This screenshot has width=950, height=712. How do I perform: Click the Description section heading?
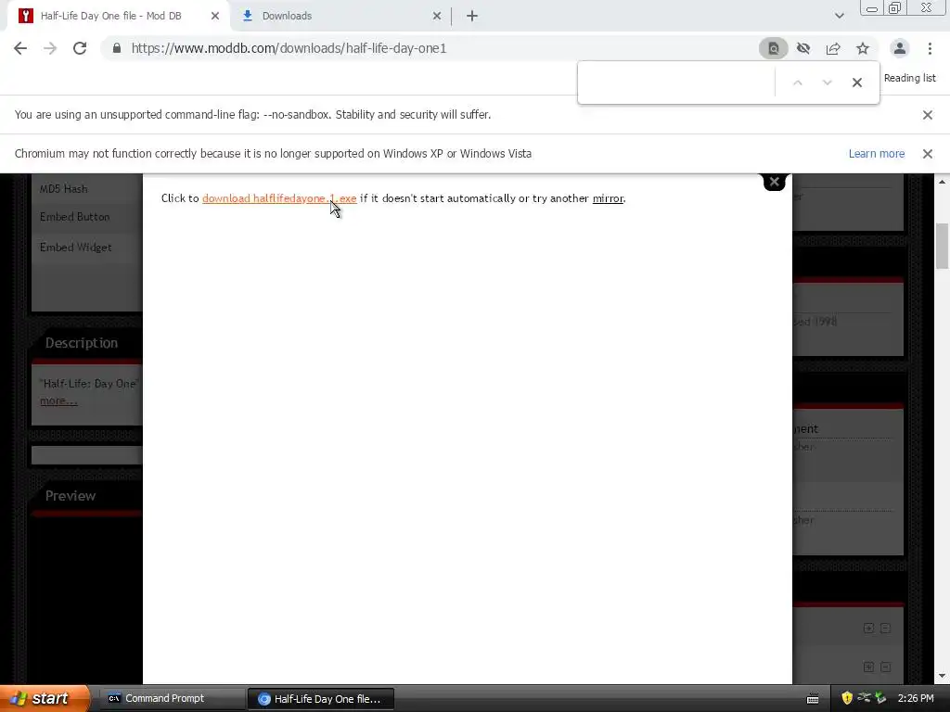point(82,343)
